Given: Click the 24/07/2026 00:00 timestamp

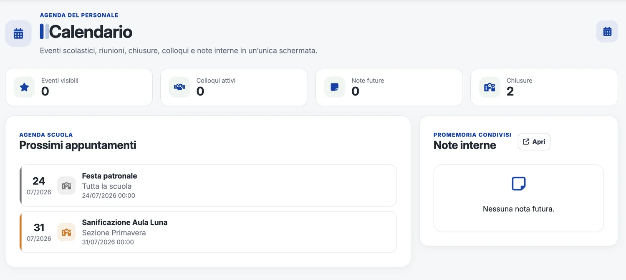Looking at the screenshot, I should (109, 195).
